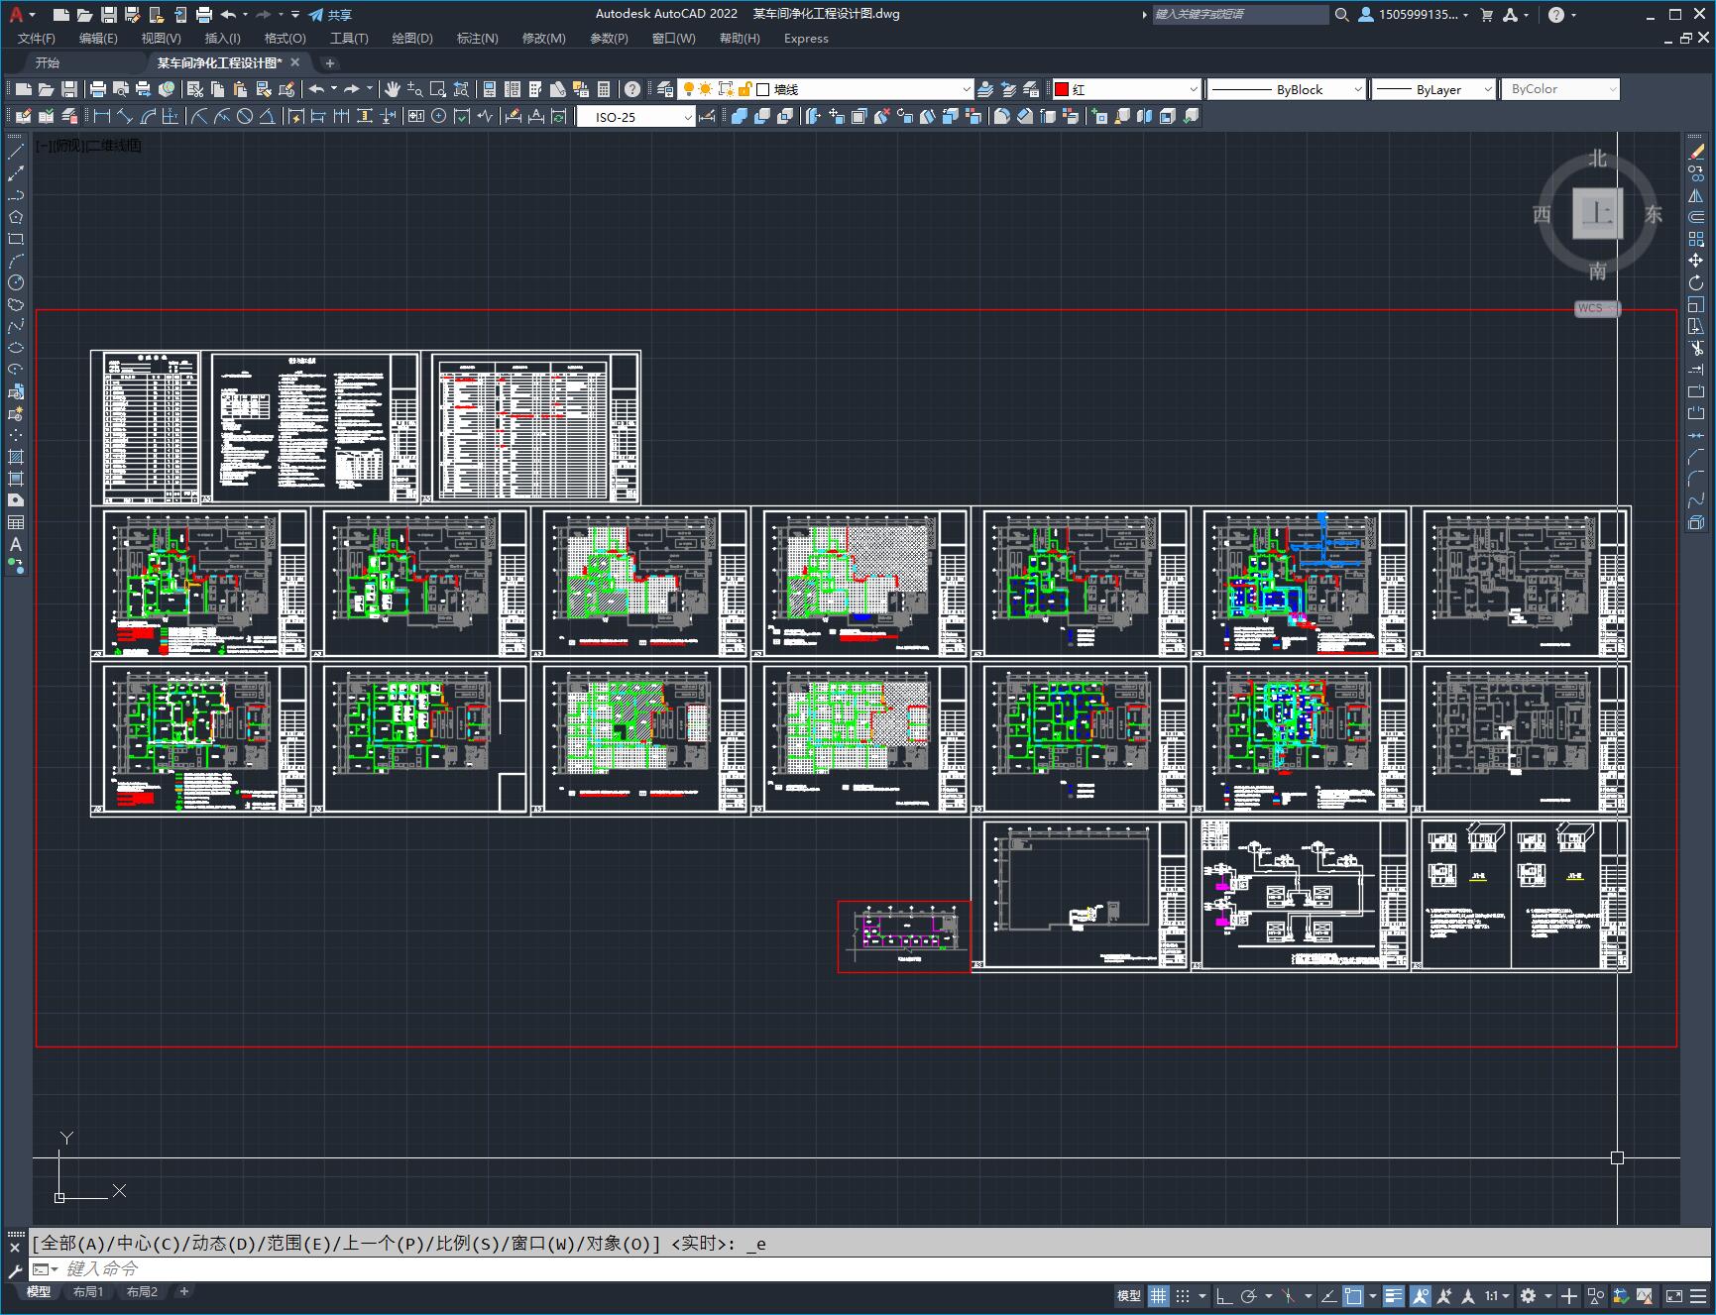The width and height of the screenshot is (1716, 1315).
Task: Select the Pan hand tool
Action: (393, 89)
